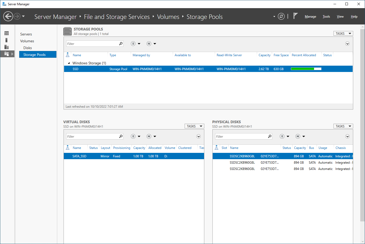The image size is (365, 244).
Task: Select the Local Server sidebar icon
Action: (x=6, y=40)
